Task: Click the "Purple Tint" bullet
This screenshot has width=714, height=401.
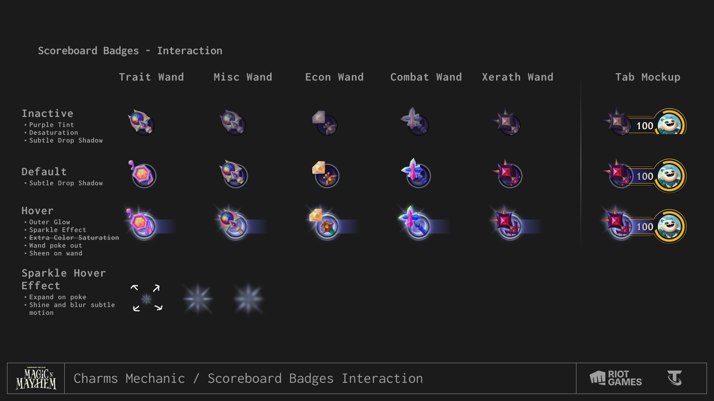Action: click(52, 125)
